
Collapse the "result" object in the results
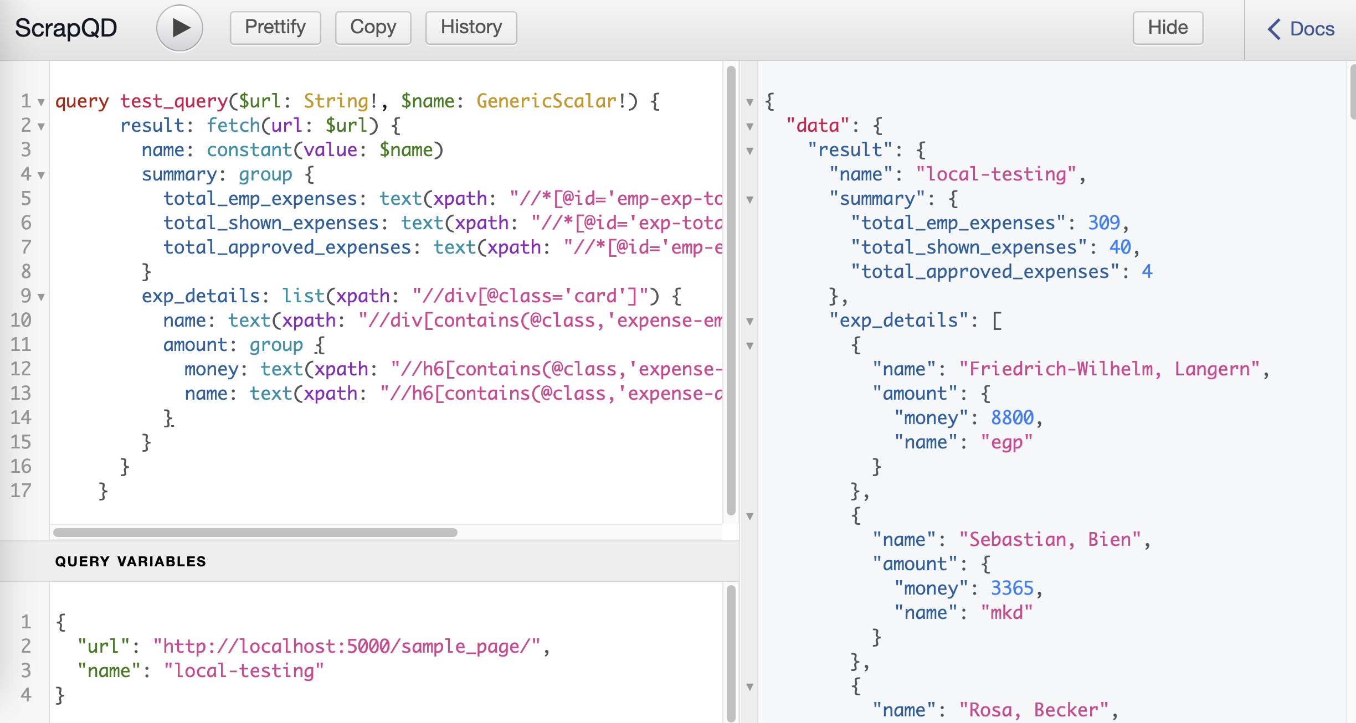(750, 151)
